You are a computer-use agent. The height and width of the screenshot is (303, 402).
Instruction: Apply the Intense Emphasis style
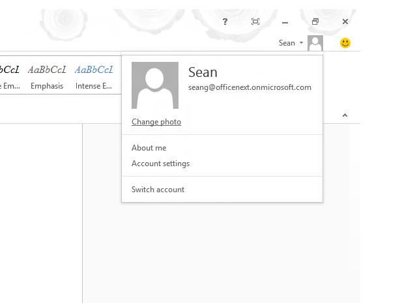pos(94,77)
